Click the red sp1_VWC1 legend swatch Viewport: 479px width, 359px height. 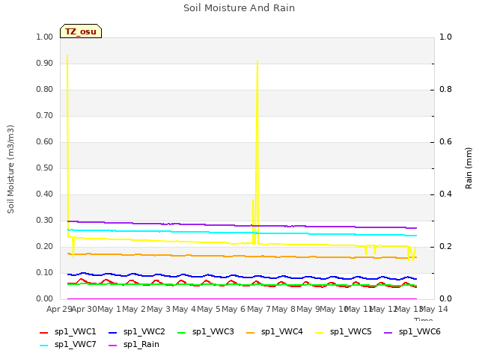[44, 332]
